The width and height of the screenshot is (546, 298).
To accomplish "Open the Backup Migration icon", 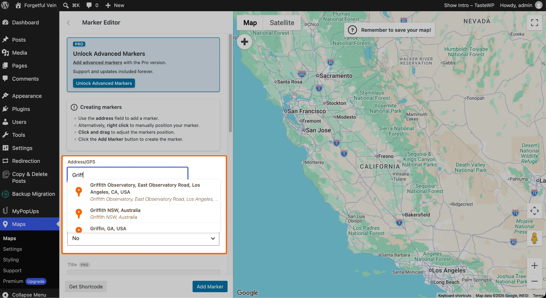I will tap(5, 194).
